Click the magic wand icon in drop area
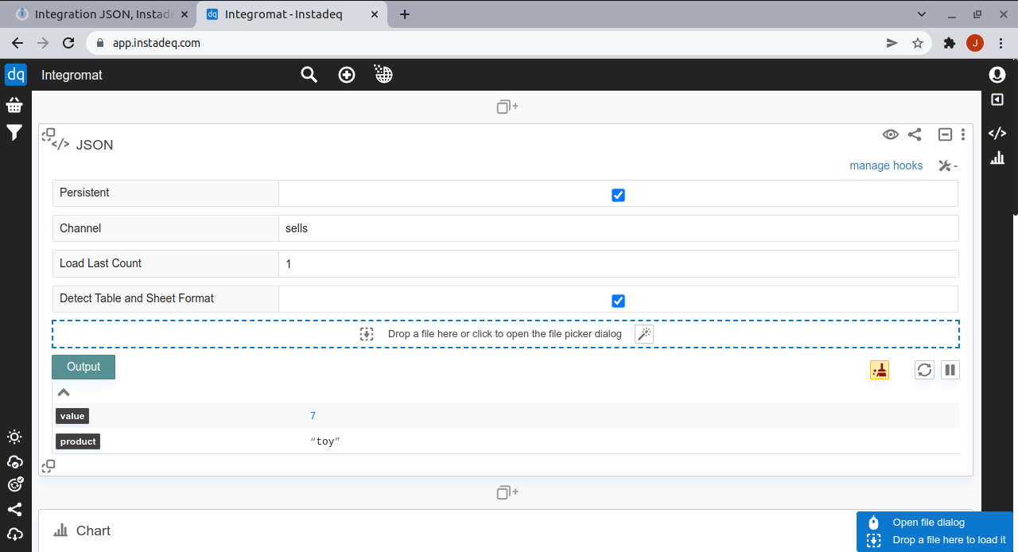 pyautogui.click(x=644, y=334)
